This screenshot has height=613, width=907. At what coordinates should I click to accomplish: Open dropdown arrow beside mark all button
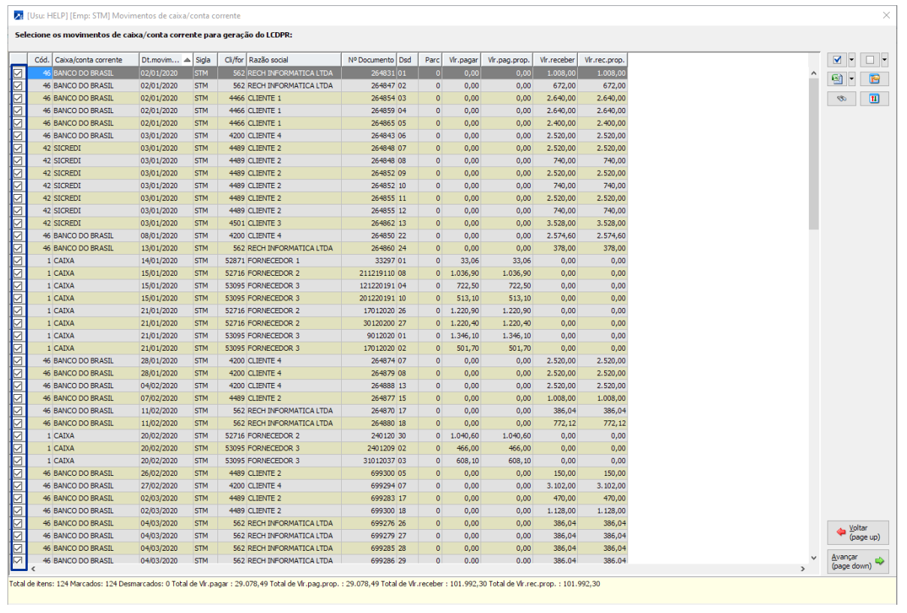(x=852, y=60)
